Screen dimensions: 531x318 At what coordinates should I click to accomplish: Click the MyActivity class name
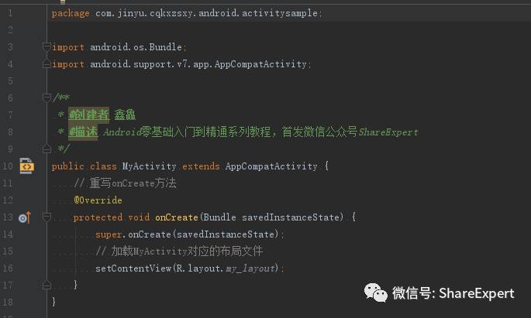(x=149, y=166)
